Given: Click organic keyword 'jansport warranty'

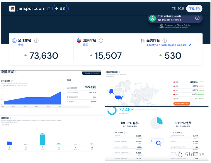Looking at the screenshot, I should tap(120, 158).
